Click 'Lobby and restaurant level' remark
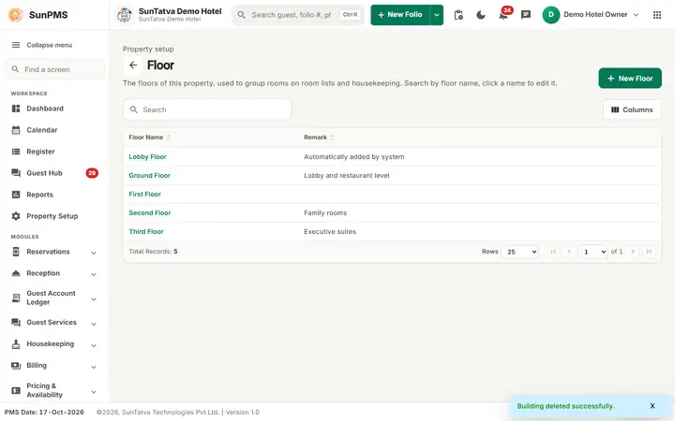The height and width of the screenshot is (421, 675). [347, 175]
